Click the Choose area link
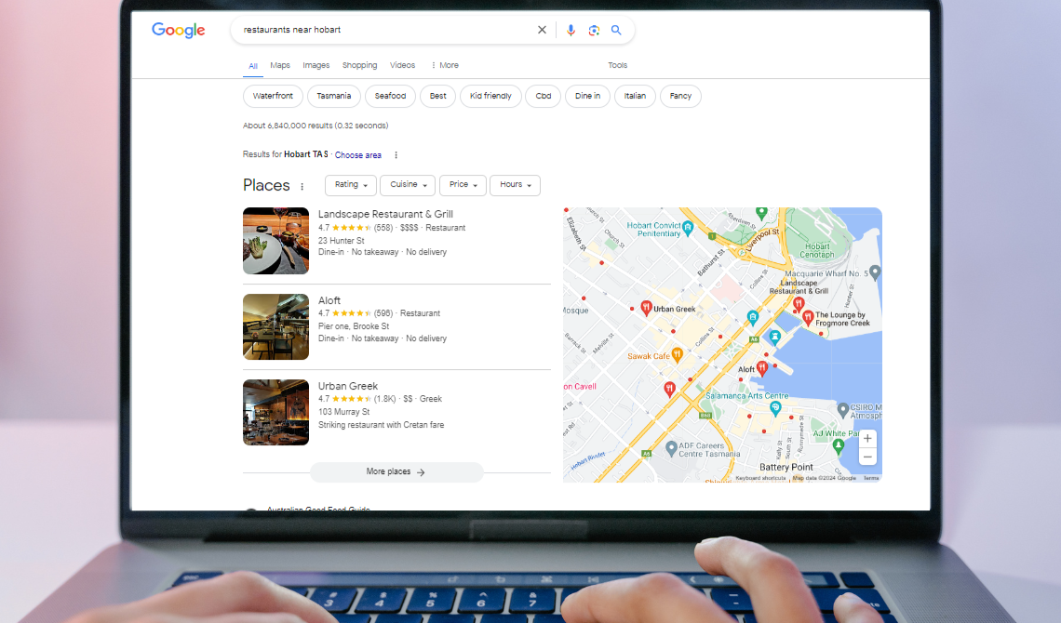This screenshot has height=623, width=1061. (x=358, y=155)
